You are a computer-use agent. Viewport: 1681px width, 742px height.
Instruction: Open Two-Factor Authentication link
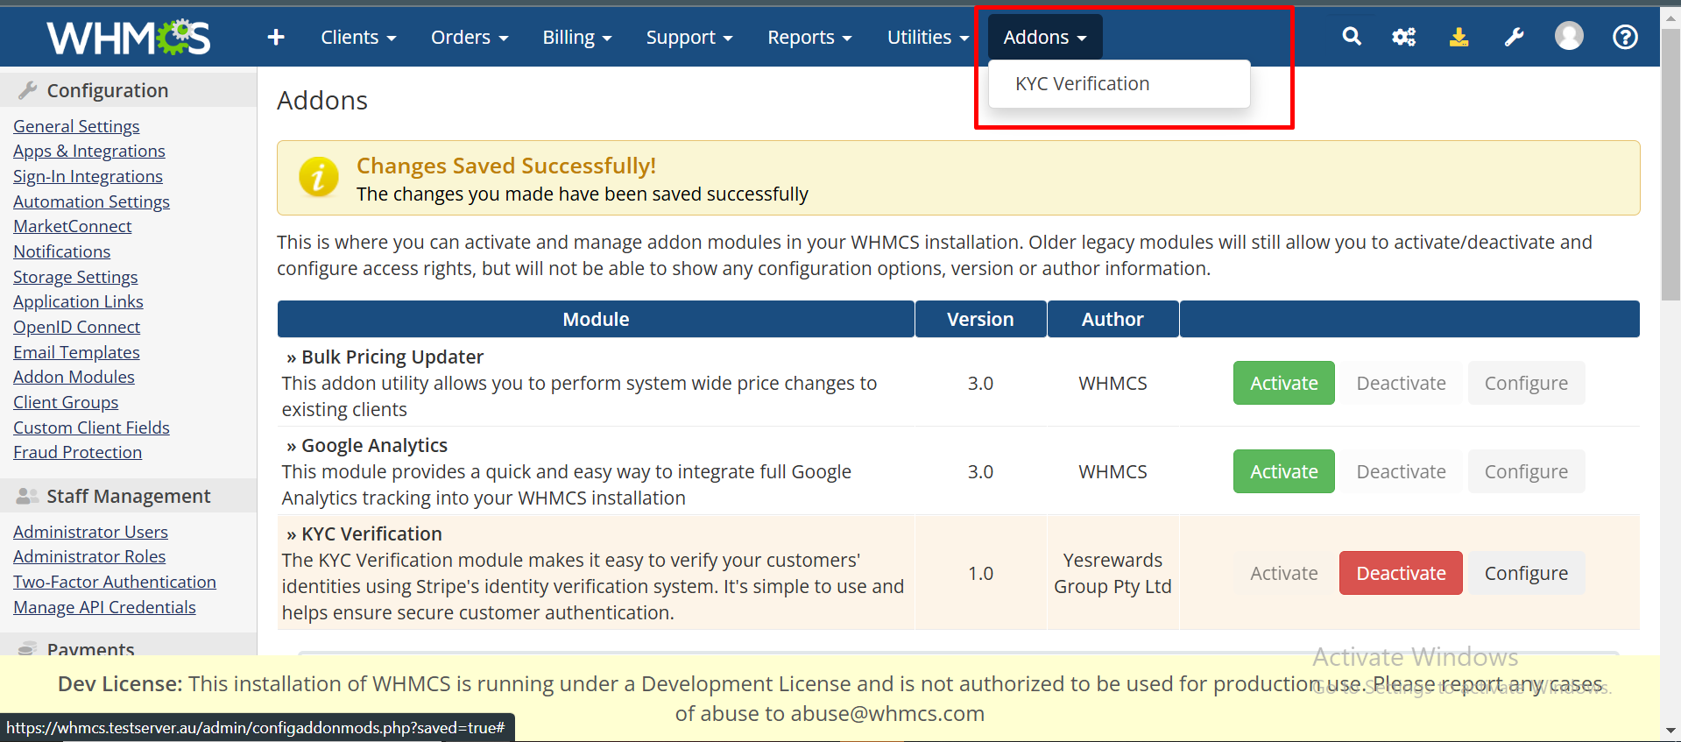(x=115, y=582)
